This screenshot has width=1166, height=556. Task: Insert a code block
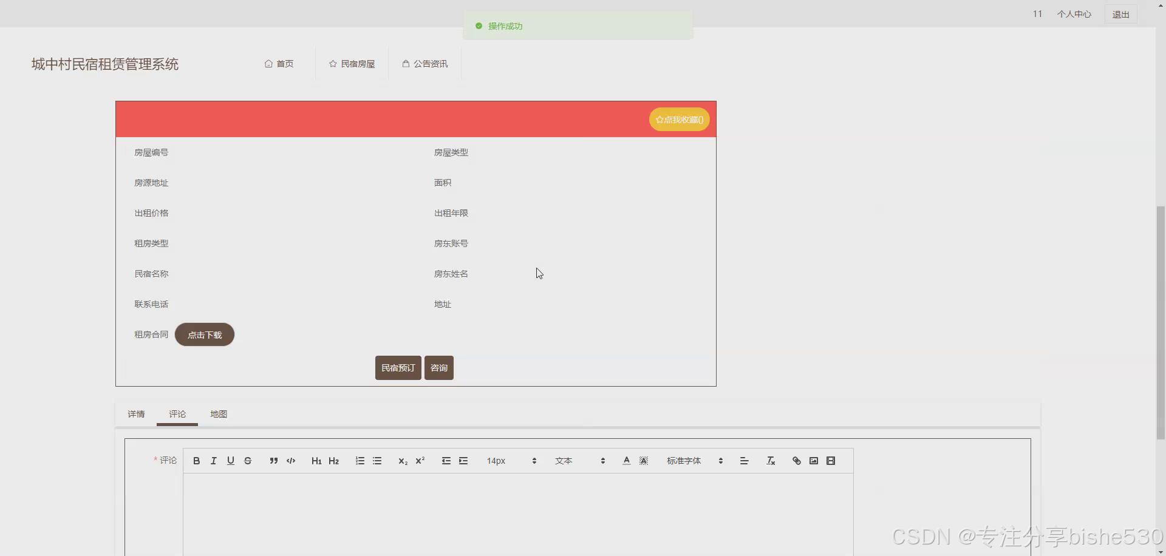290,461
